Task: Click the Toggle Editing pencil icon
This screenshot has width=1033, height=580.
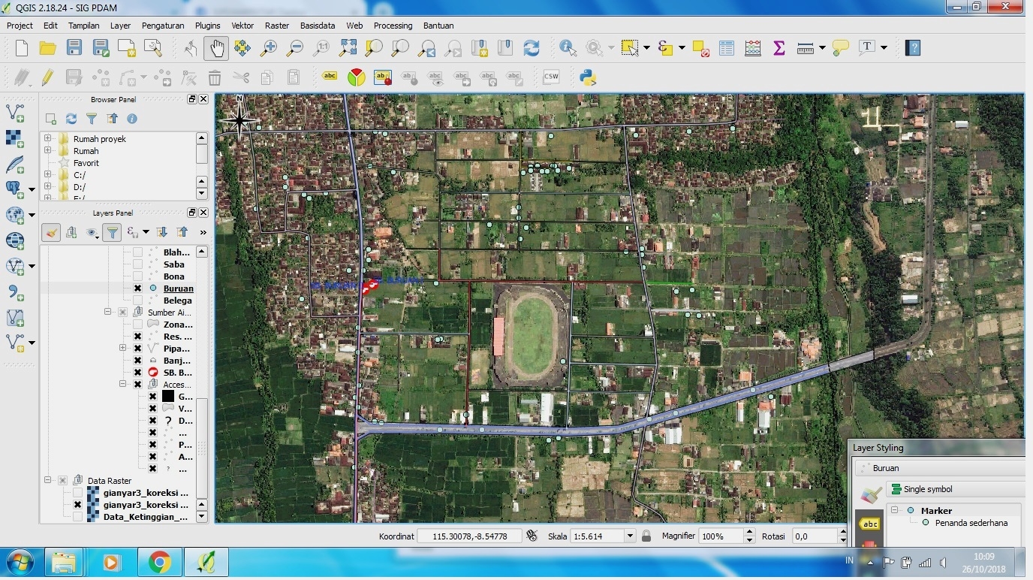Action: coord(47,76)
